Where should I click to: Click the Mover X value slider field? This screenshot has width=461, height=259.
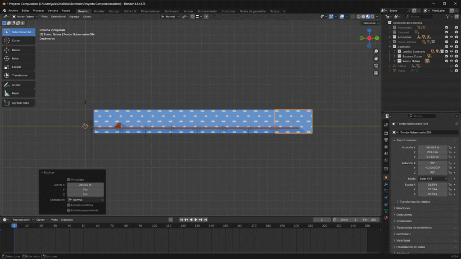point(86,185)
